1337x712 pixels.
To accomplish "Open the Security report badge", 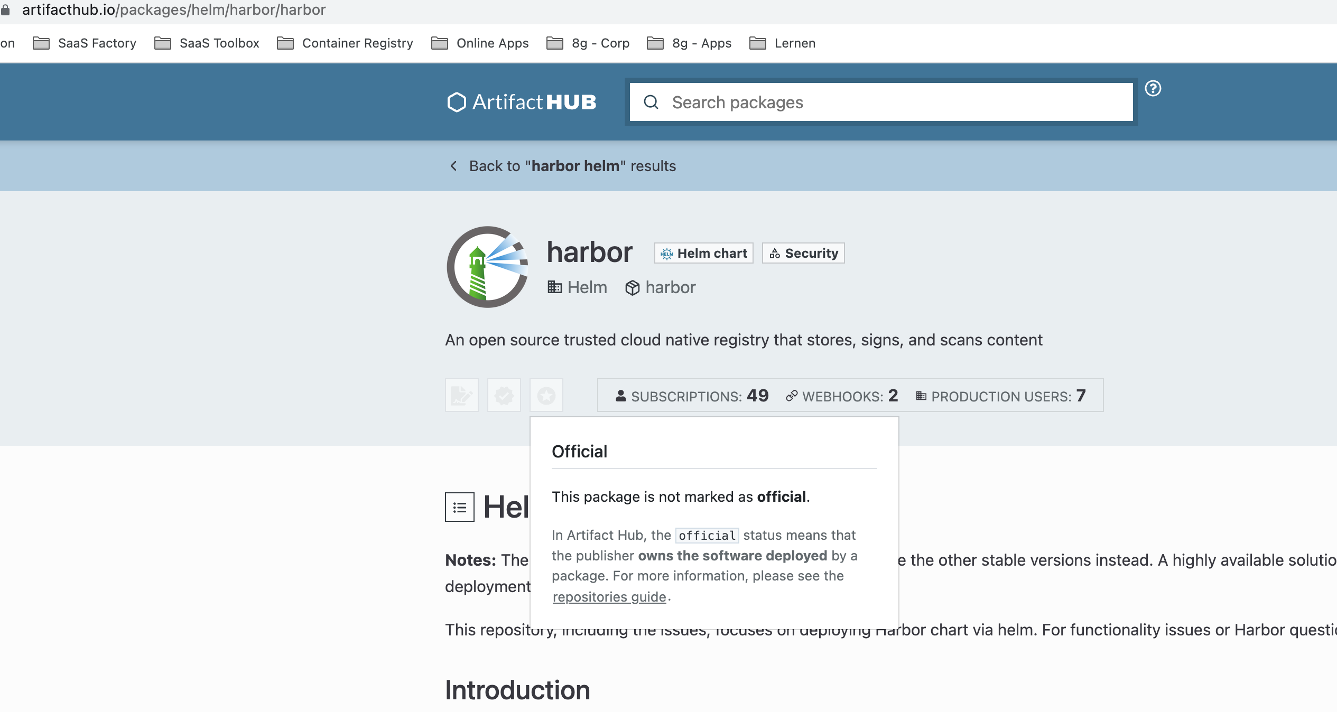I will pos(803,253).
